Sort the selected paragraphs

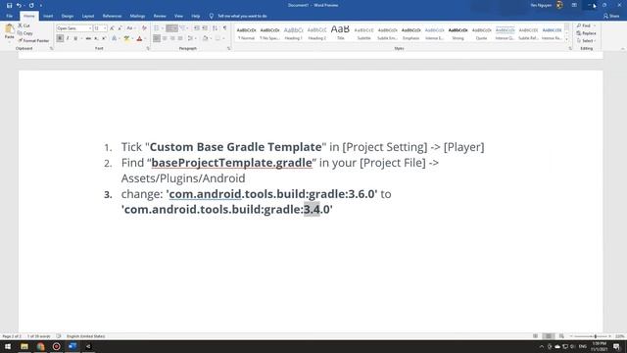coord(216,28)
